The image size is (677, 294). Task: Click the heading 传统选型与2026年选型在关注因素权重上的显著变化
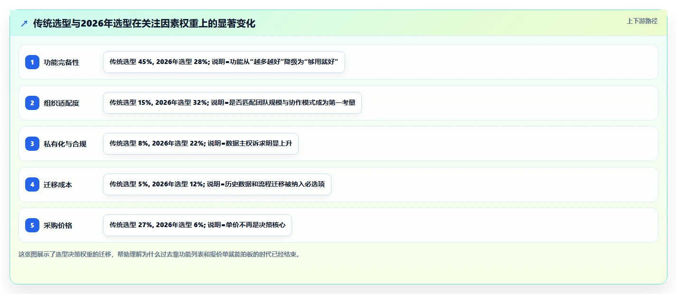tap(144, 23)
